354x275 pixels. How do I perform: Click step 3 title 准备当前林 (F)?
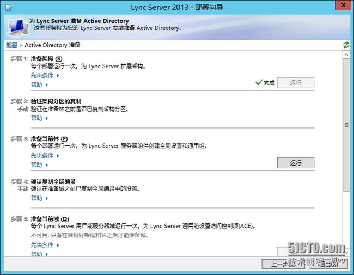click(x=49, y=139)
